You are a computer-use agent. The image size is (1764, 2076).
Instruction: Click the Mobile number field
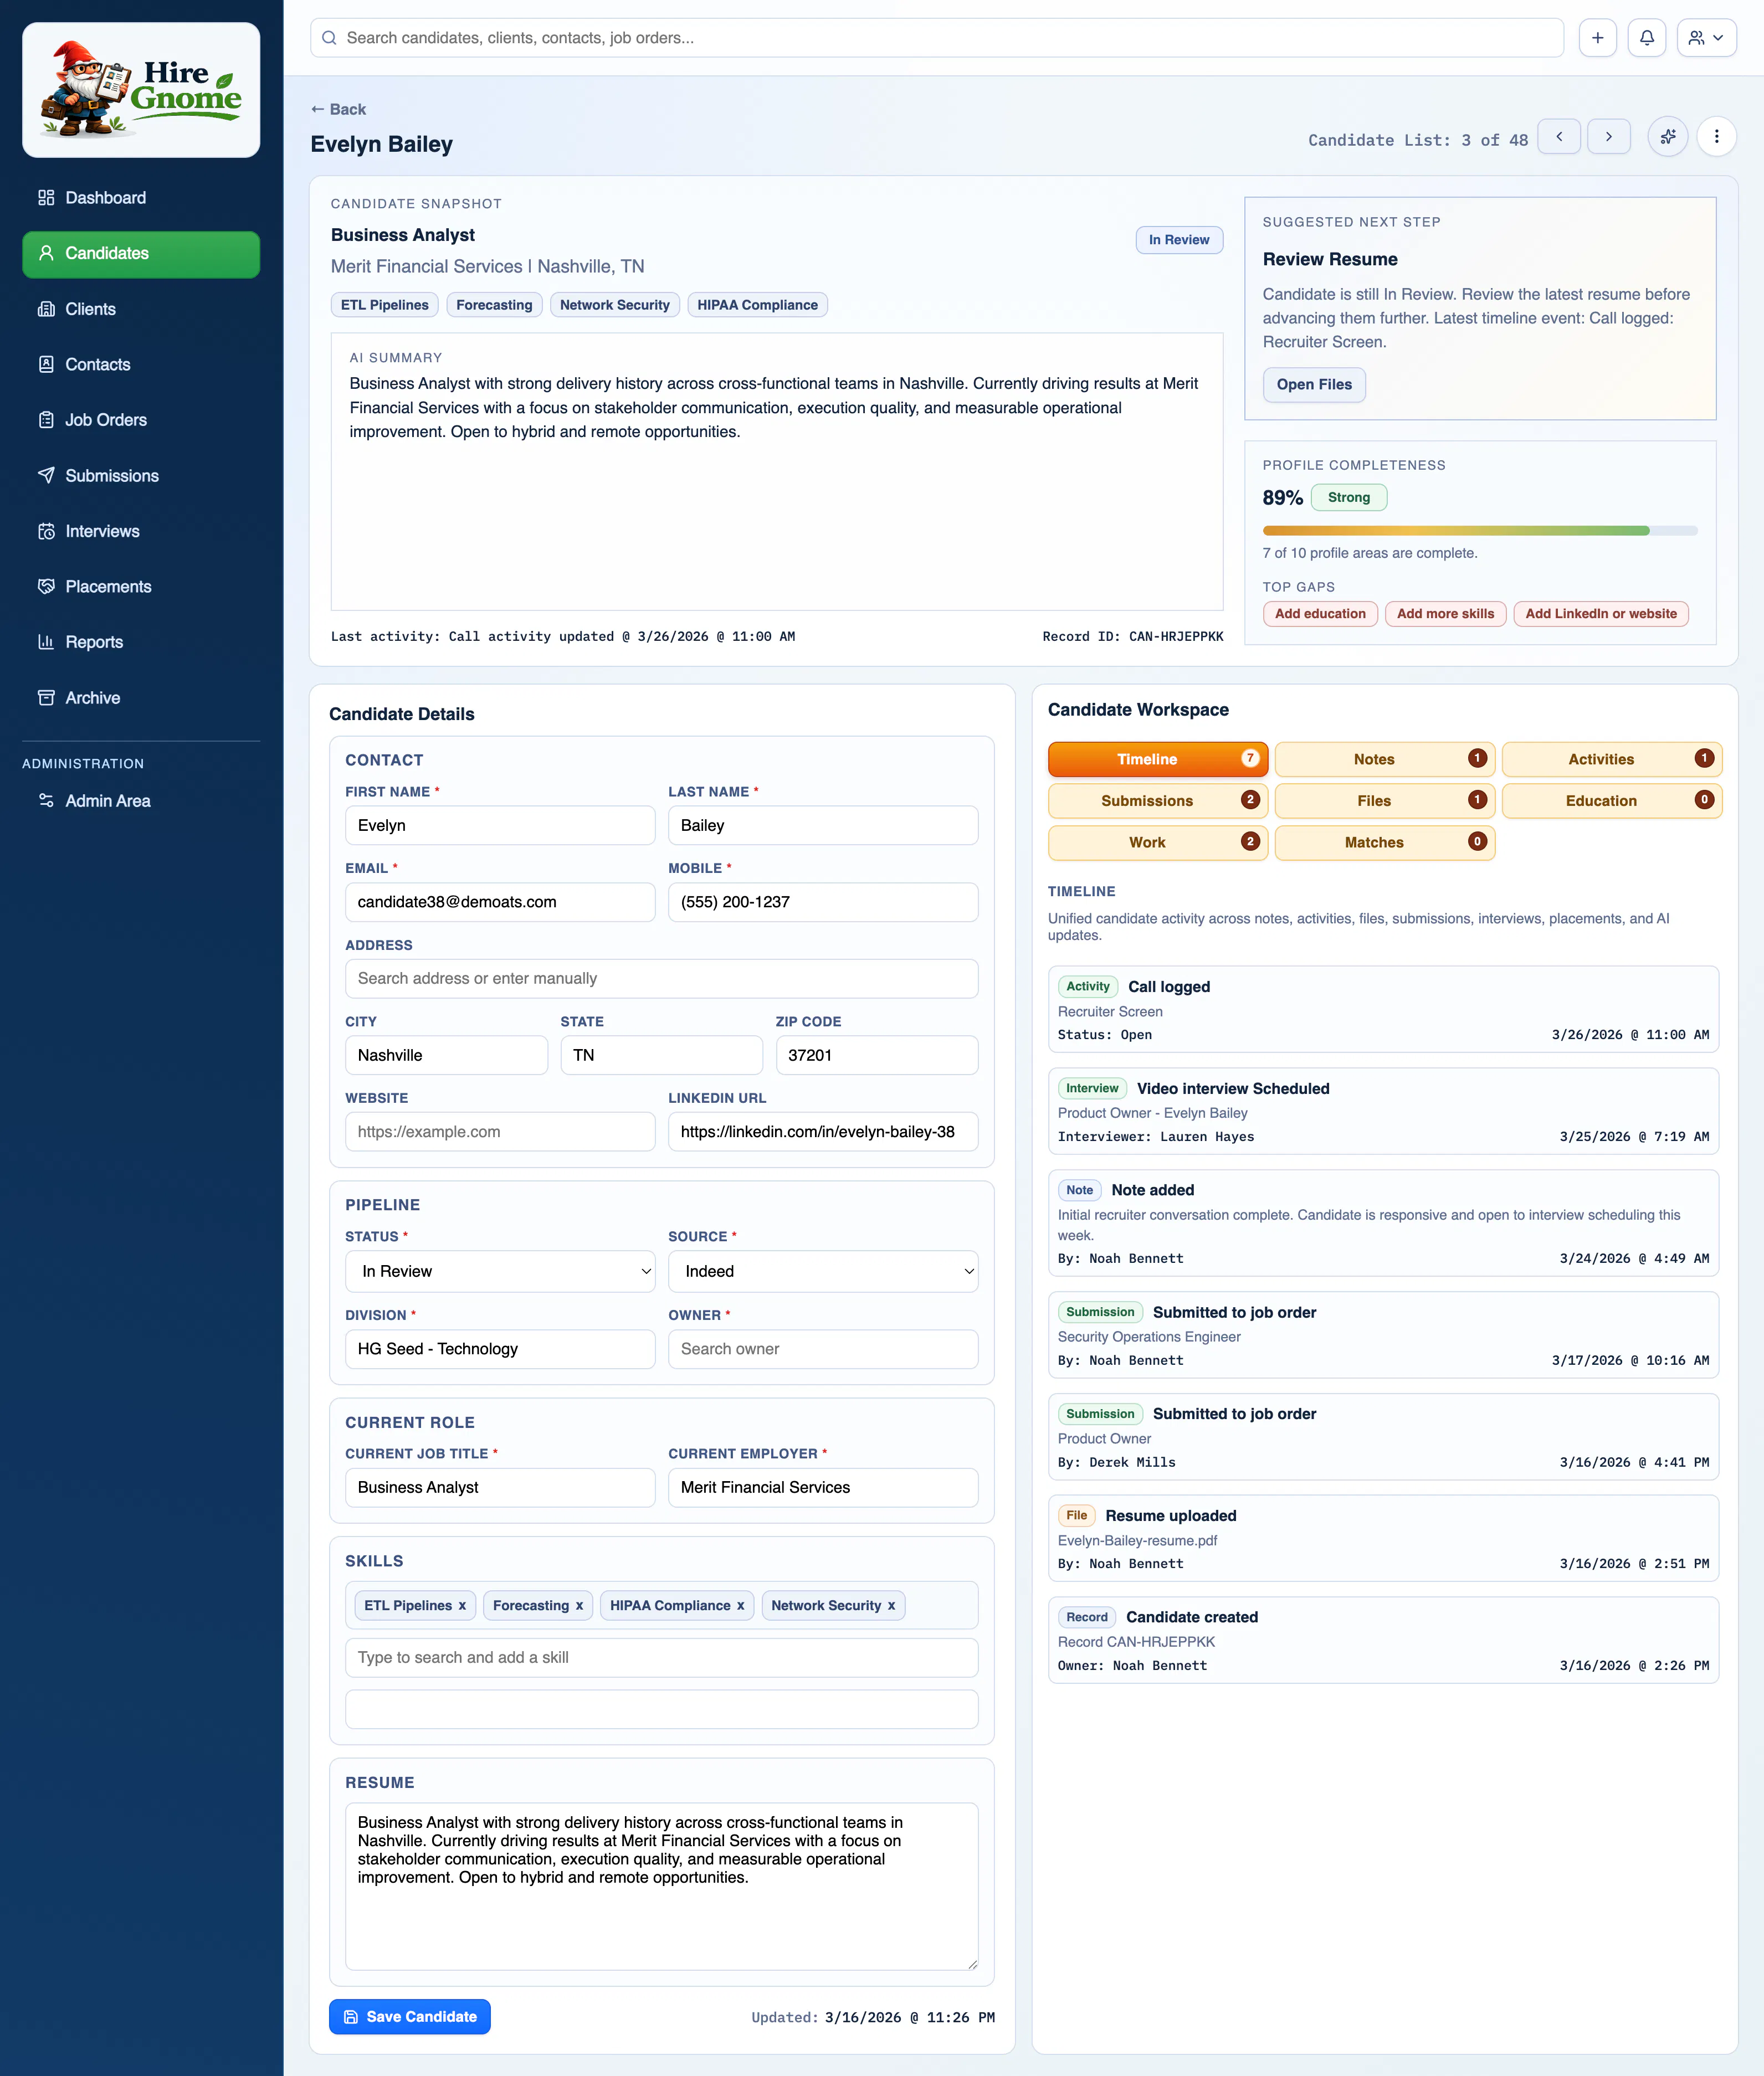tap(823, 902)
